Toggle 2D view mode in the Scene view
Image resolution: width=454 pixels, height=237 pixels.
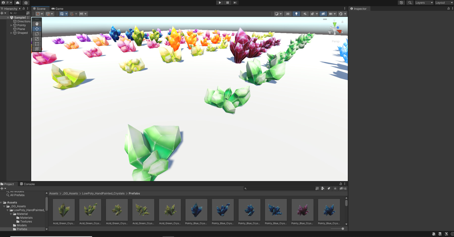pos(288,14)
